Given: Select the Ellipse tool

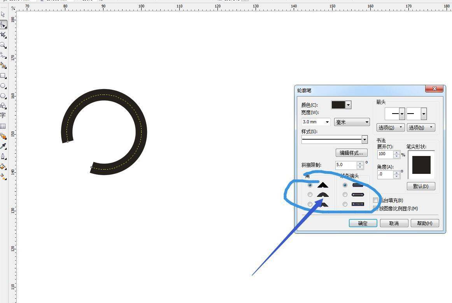Looking at the screenshot, I should 3,86.
